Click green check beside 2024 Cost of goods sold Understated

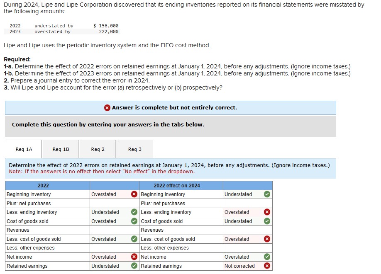coord(267,221)
